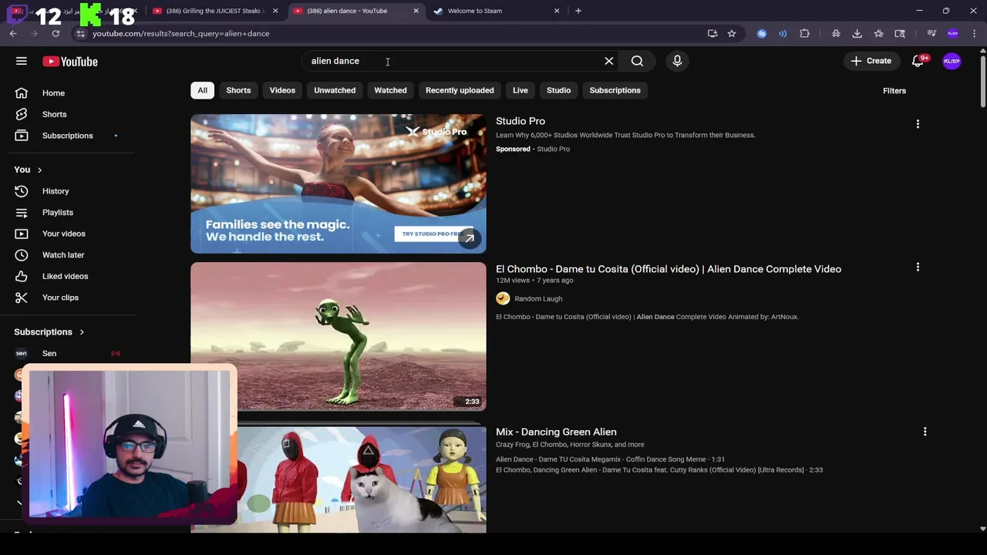This screenshot has height=555, width=987.
Task: Close the alien dance YouTube tab
Action: (x=416, y=11)
